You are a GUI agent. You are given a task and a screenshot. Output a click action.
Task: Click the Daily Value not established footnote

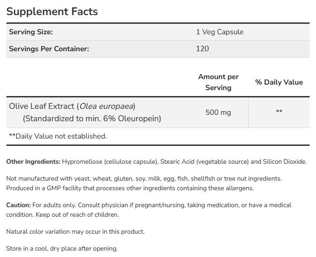[58, 136]
